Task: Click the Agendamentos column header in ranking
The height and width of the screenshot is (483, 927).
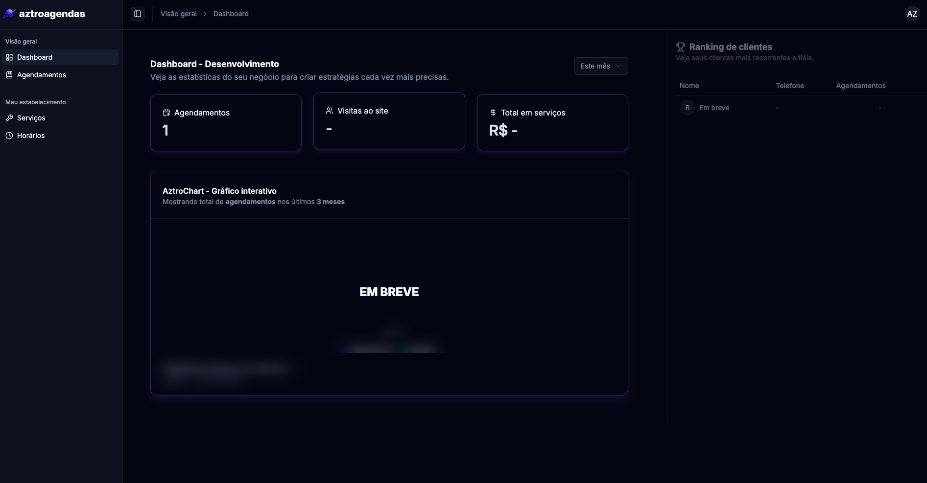Action: pos(860,86)
